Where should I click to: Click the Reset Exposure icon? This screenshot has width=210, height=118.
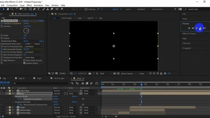coord(165,73)
